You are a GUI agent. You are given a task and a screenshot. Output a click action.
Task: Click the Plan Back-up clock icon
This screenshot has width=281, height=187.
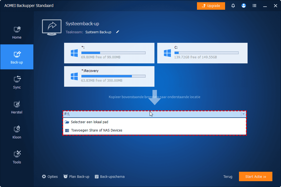click(65, 177)
